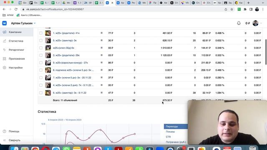Click status square for ж25+(ключ 30д)-5к
Screen dimensions: 267x150
(x=101, y=48)
